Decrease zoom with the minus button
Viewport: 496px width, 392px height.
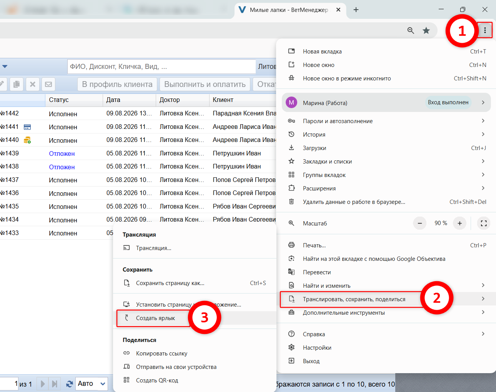(420, 223)
